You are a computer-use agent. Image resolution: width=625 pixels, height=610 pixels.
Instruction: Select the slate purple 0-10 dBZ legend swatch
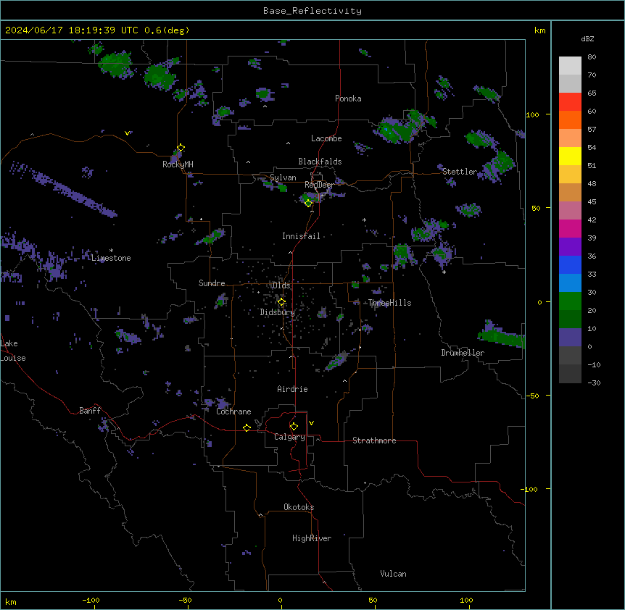570,338
